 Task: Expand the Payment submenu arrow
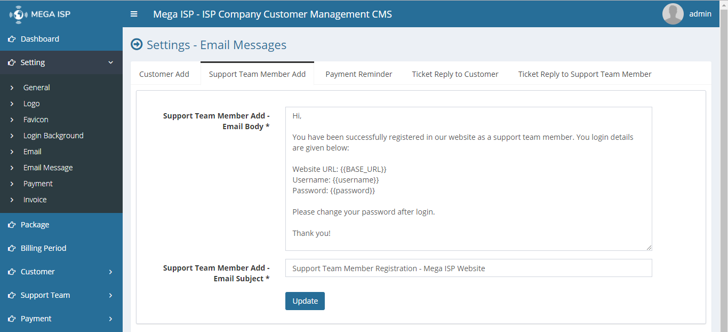coord(111,319)
